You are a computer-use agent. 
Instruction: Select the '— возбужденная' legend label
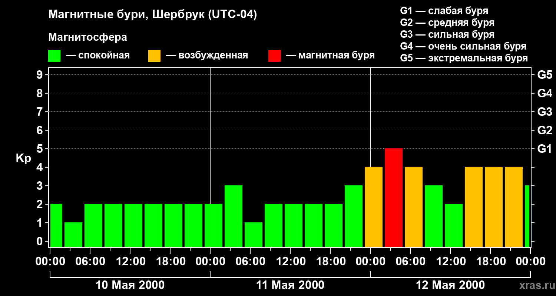click(x=207, y=55)
